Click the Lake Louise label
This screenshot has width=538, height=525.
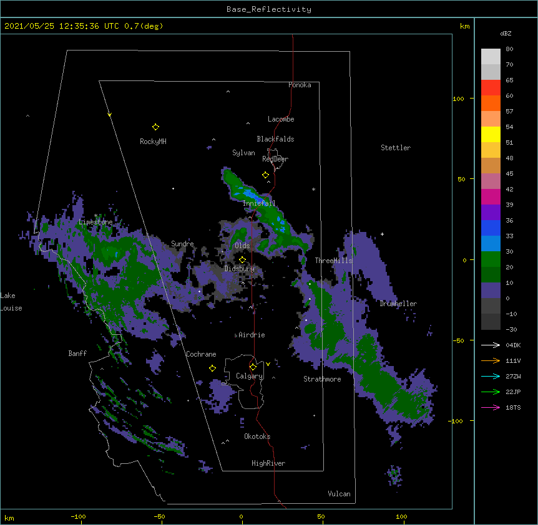point(11,302)
